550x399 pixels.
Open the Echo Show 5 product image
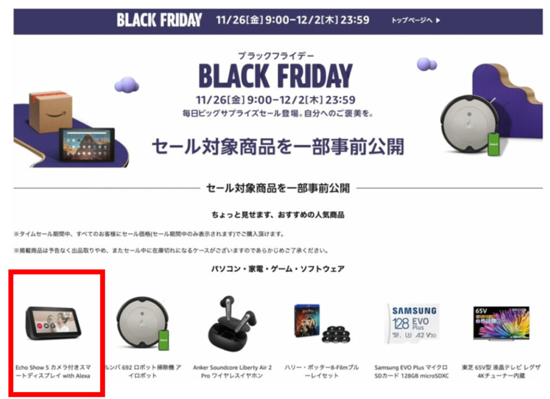pyautogui.click(x=53, y=323)
